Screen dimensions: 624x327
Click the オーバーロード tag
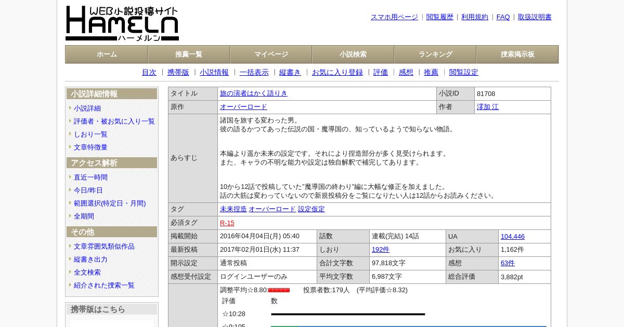point(272,209)
